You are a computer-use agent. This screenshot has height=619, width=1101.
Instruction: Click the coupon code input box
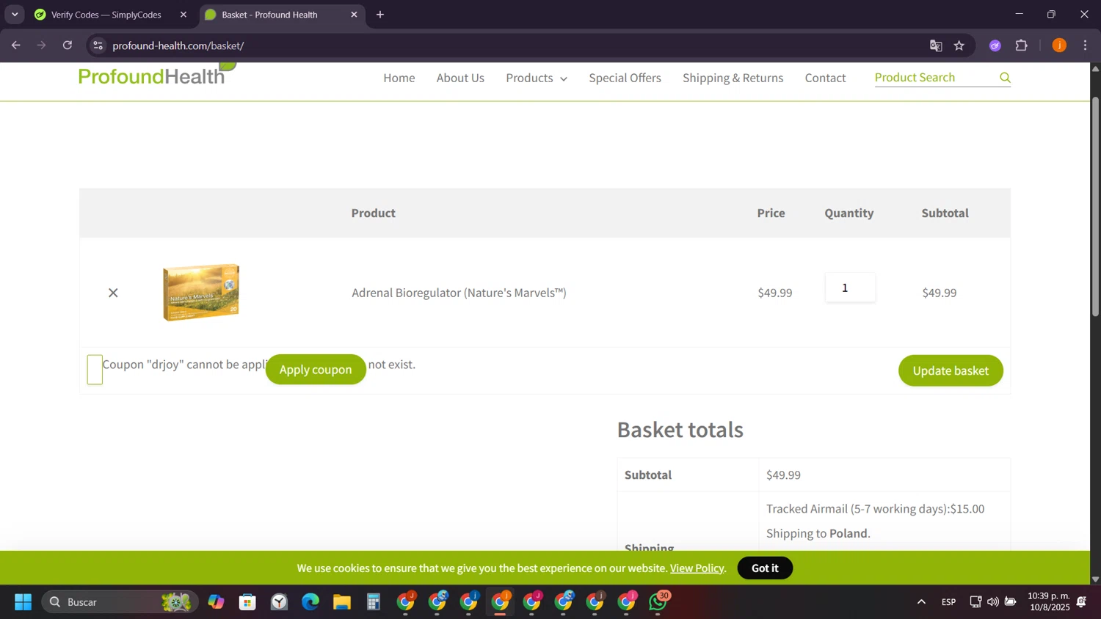(x=95, y=370)
